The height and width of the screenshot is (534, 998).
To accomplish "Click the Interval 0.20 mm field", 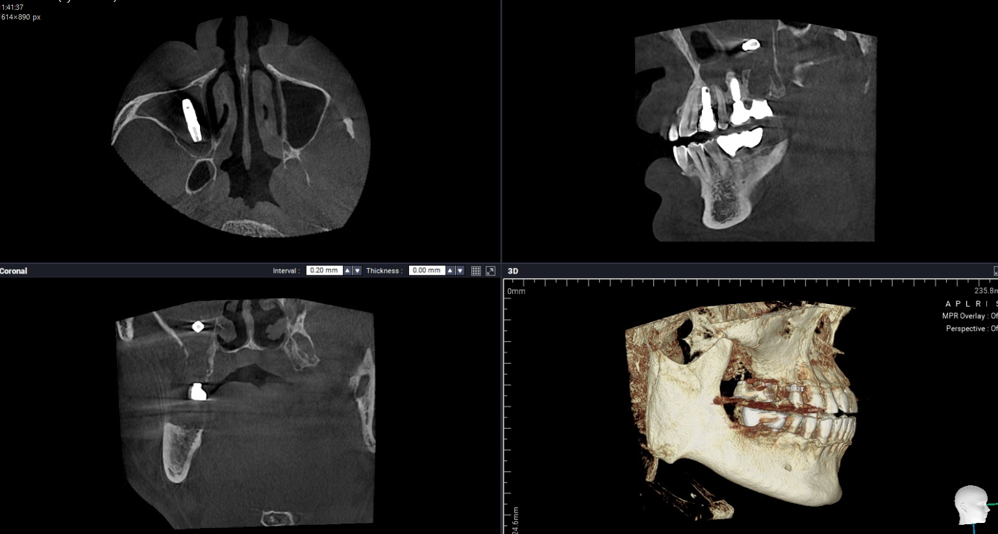I will click(324, 271).
